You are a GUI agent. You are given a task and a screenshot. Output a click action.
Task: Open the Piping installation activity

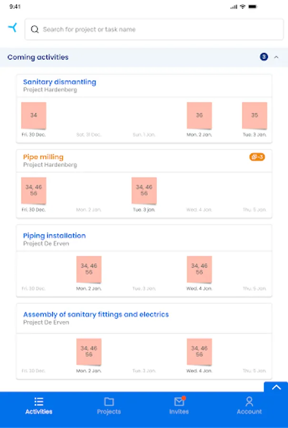tap(54, 235)
